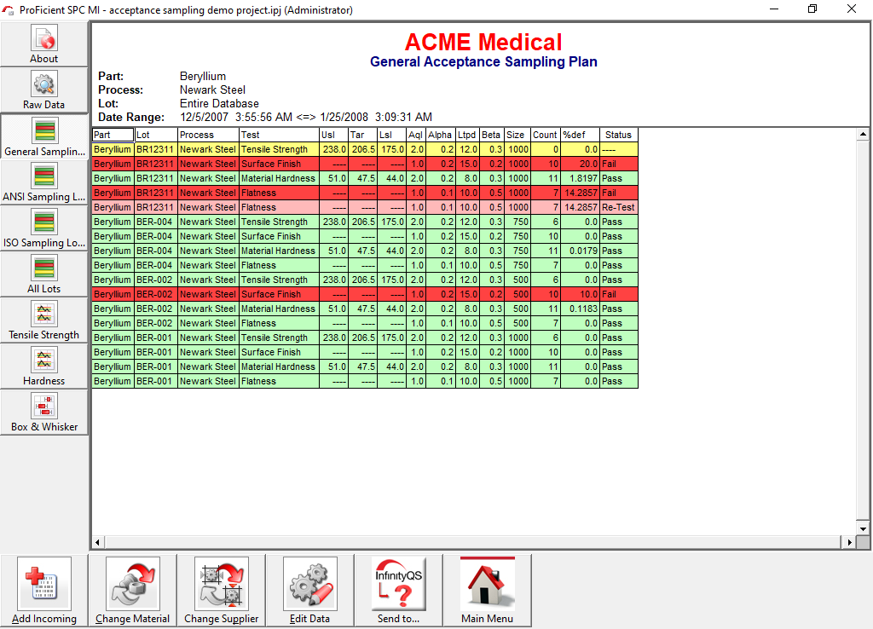Viewport: 873px width, 629px height.
Task: Click the Change Supplier icon
Action: point(221,583)
